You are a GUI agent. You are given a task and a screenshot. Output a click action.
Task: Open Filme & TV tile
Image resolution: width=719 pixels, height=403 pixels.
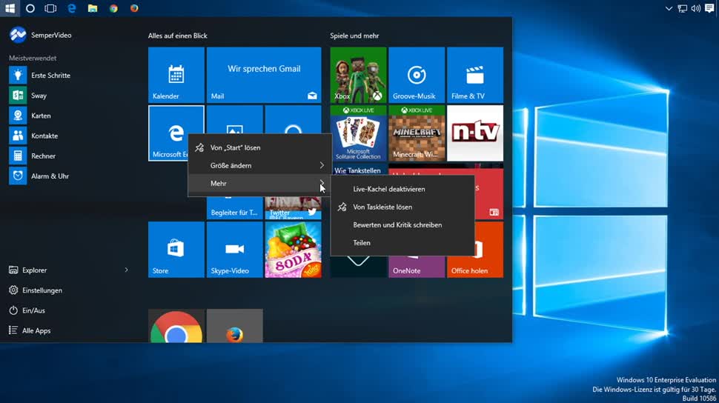[x=475, y=75]
